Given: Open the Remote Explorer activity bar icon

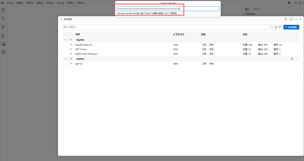Looking at the screenshot, I should pos(3,44).
